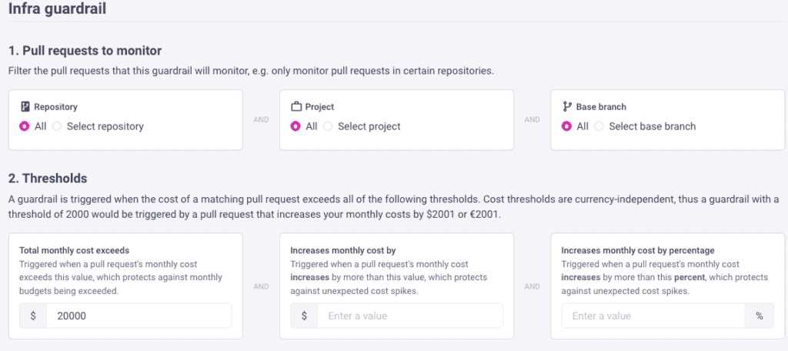Click the Increases monthly cost by percentage label
The image size is (788, 351).
coord(638,250)
